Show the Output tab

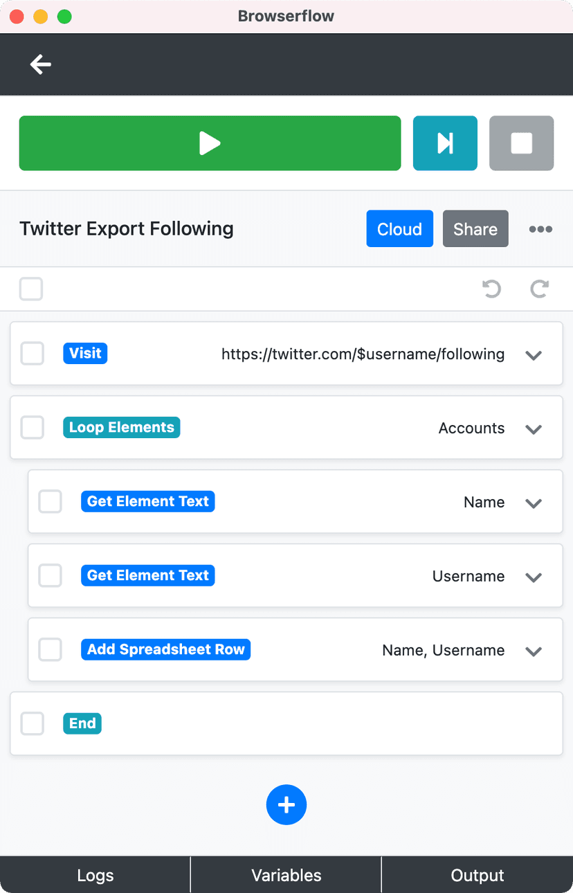tap(477, 875)
